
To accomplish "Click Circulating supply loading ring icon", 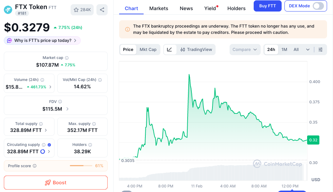I will 43,152.
